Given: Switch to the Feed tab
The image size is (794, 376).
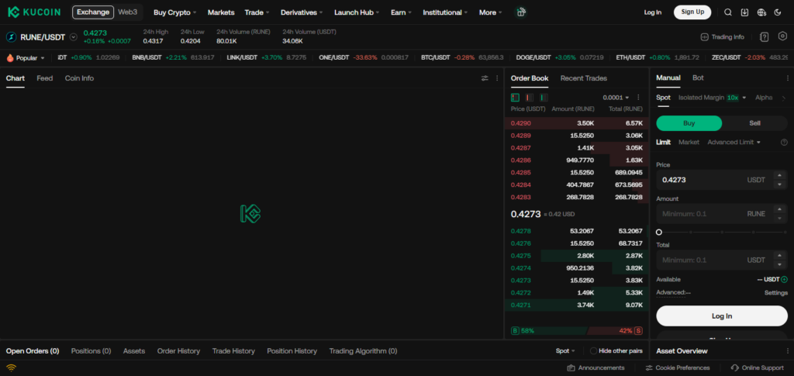Looking at the screenshot, I should 44,78.
